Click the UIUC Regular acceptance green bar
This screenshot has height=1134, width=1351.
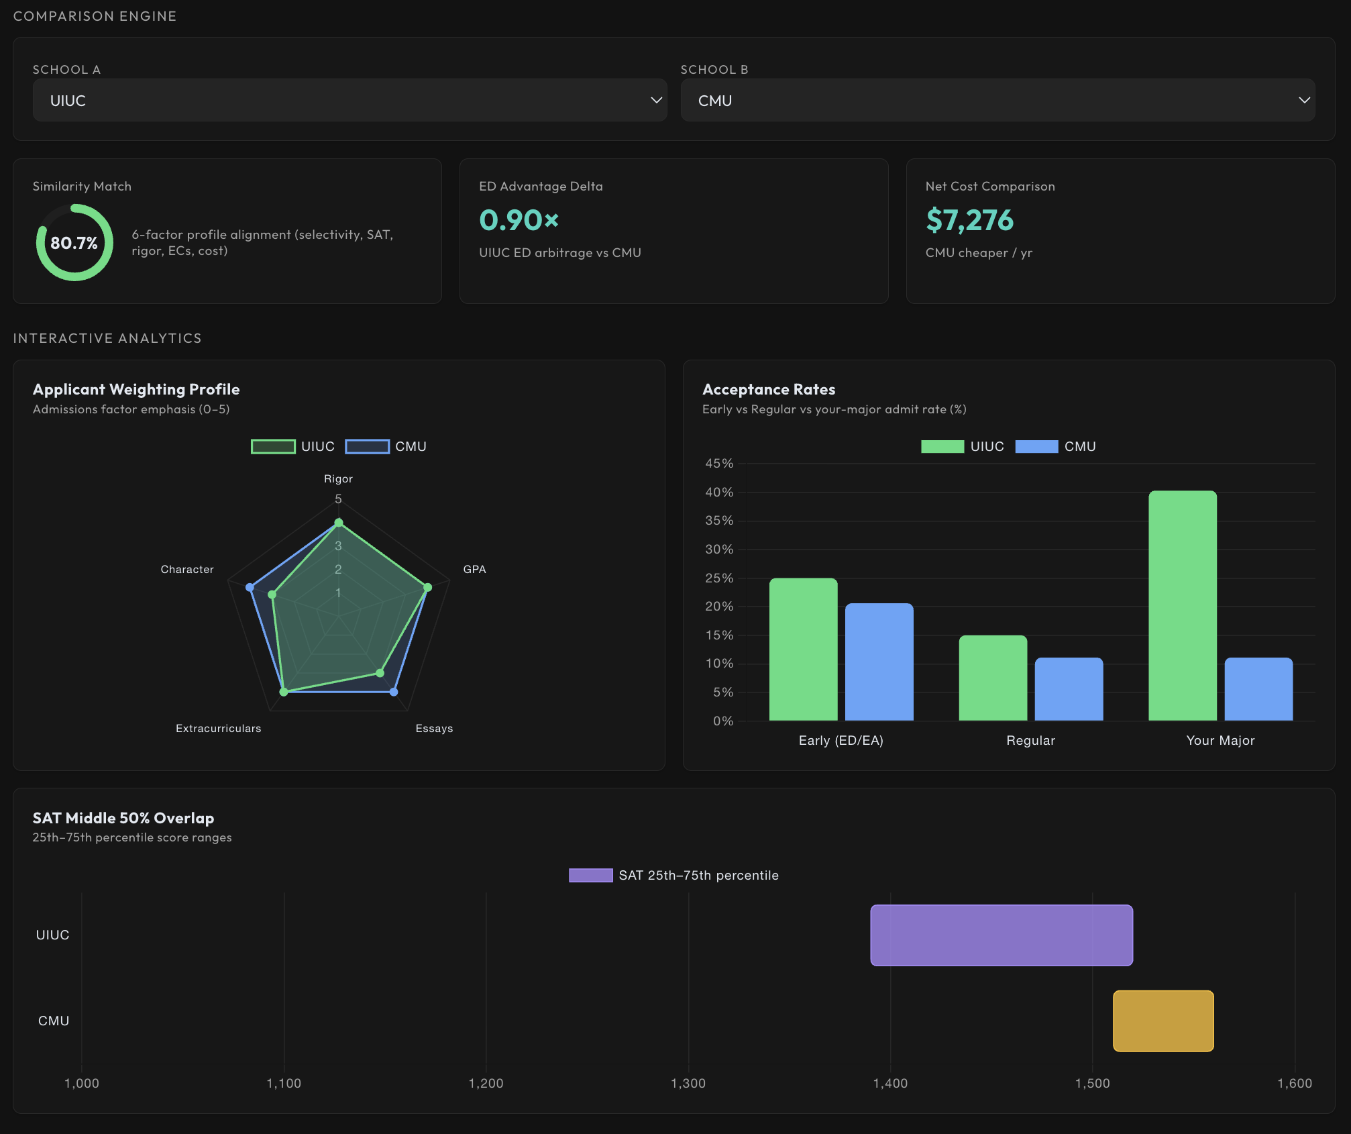click(993, 678)
